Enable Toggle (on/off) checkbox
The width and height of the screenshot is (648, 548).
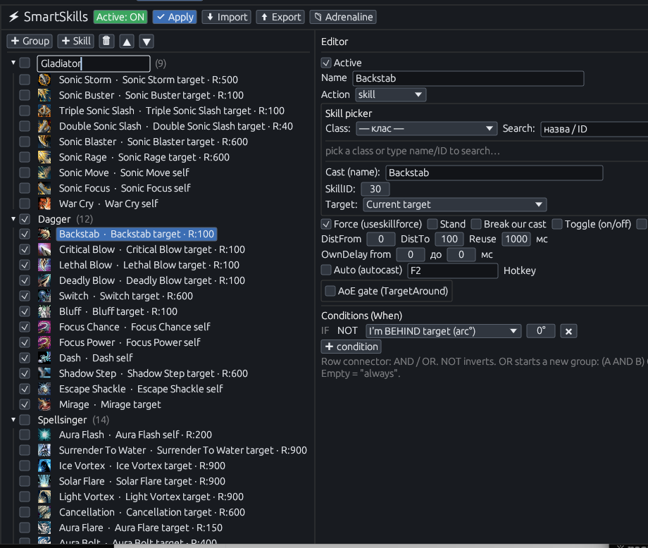(557, 224)
